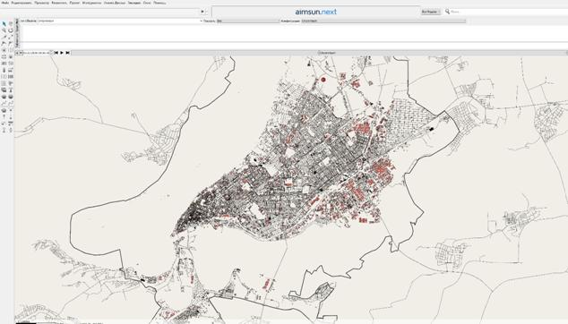The width and height of the screenshot is (568, 324).
Task: Click the magnifier search icon
Action: point(447,12)
